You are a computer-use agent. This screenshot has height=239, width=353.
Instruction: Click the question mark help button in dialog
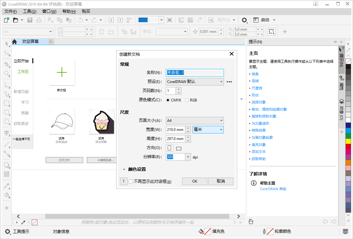[x=123, y=181]
